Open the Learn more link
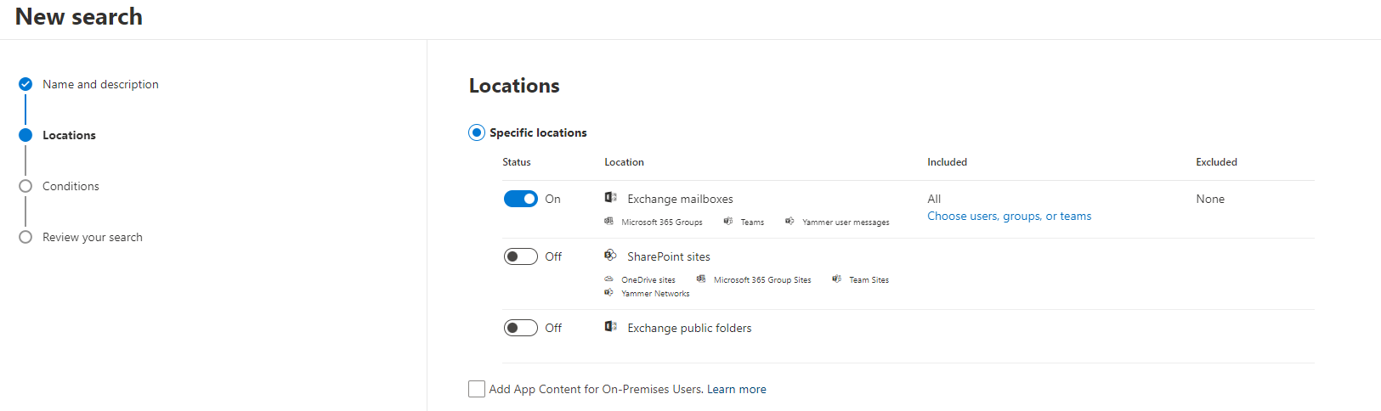This screenshot has height=411, width=1381. (737, 389)
